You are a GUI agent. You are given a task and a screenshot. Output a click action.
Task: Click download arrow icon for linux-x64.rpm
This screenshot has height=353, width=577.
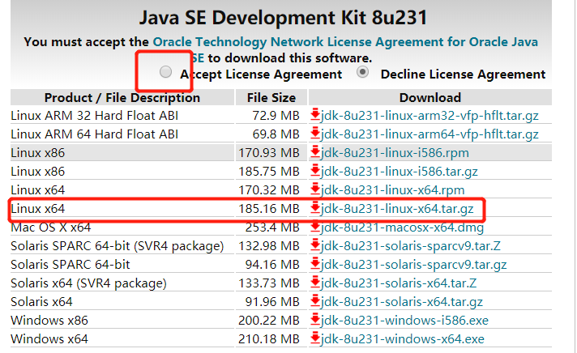click(x=315, y=190)
